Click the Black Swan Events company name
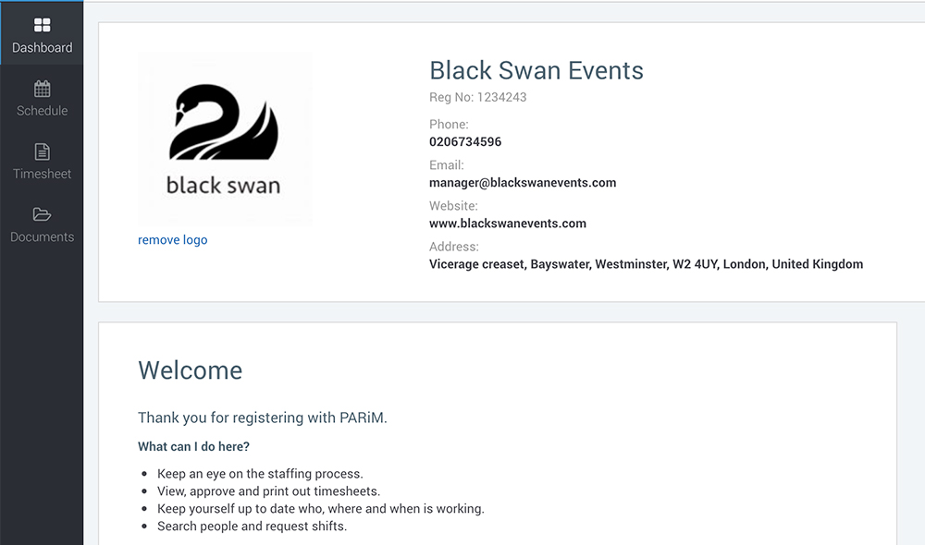The width and height of the screenshot is (925, 545). coord(536,70)
